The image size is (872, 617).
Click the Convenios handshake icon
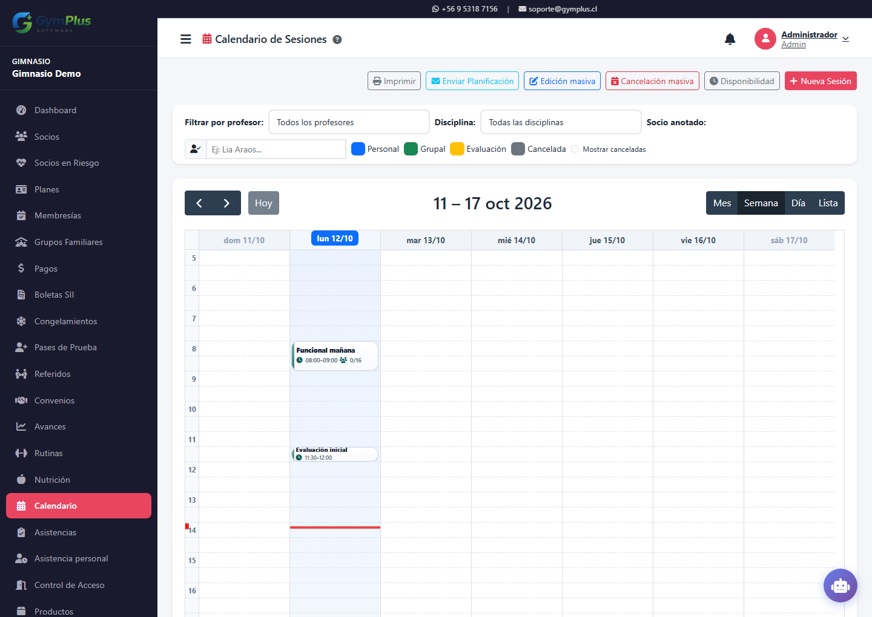point(21,400)
